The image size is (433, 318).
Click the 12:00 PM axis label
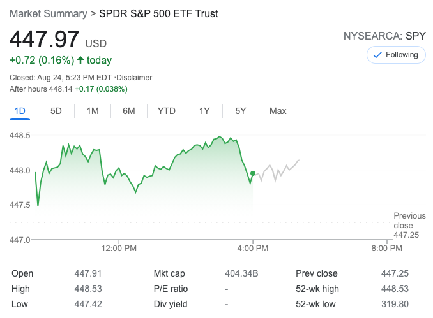(x=119, y=248)
